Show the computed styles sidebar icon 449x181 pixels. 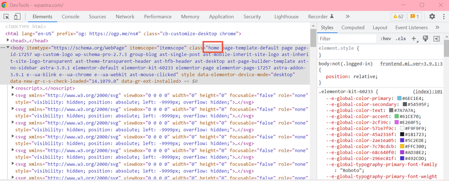(436, 39)
